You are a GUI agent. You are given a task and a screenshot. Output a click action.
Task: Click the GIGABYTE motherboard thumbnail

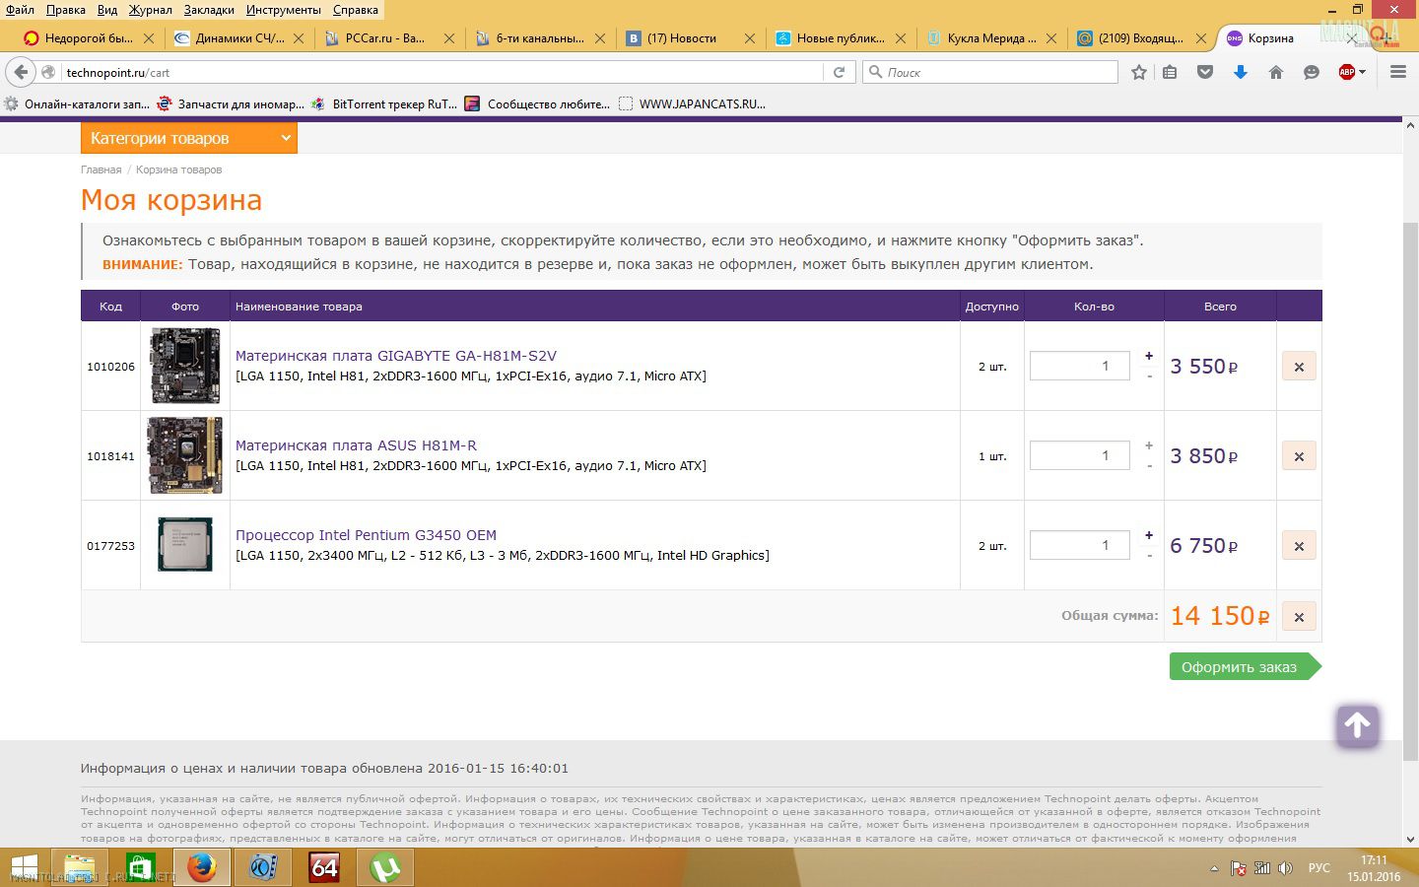pyautogui.click(x=185, y=366)
